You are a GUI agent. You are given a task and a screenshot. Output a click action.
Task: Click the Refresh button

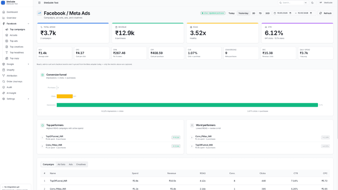pyautogui.click(x=325, y=13)
